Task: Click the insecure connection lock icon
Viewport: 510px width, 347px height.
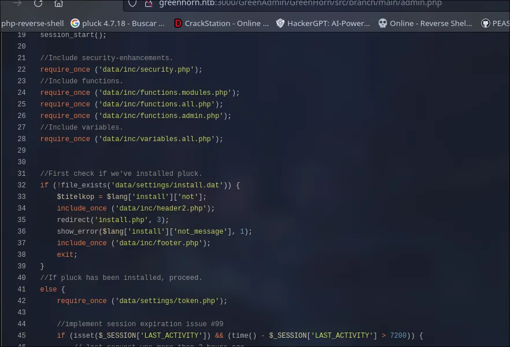Action: [x=149, y=3]
